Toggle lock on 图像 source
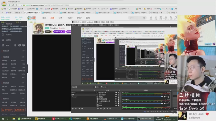Viewport: 216px width, 121px height. pyautogui.click(x=118, y=105)
